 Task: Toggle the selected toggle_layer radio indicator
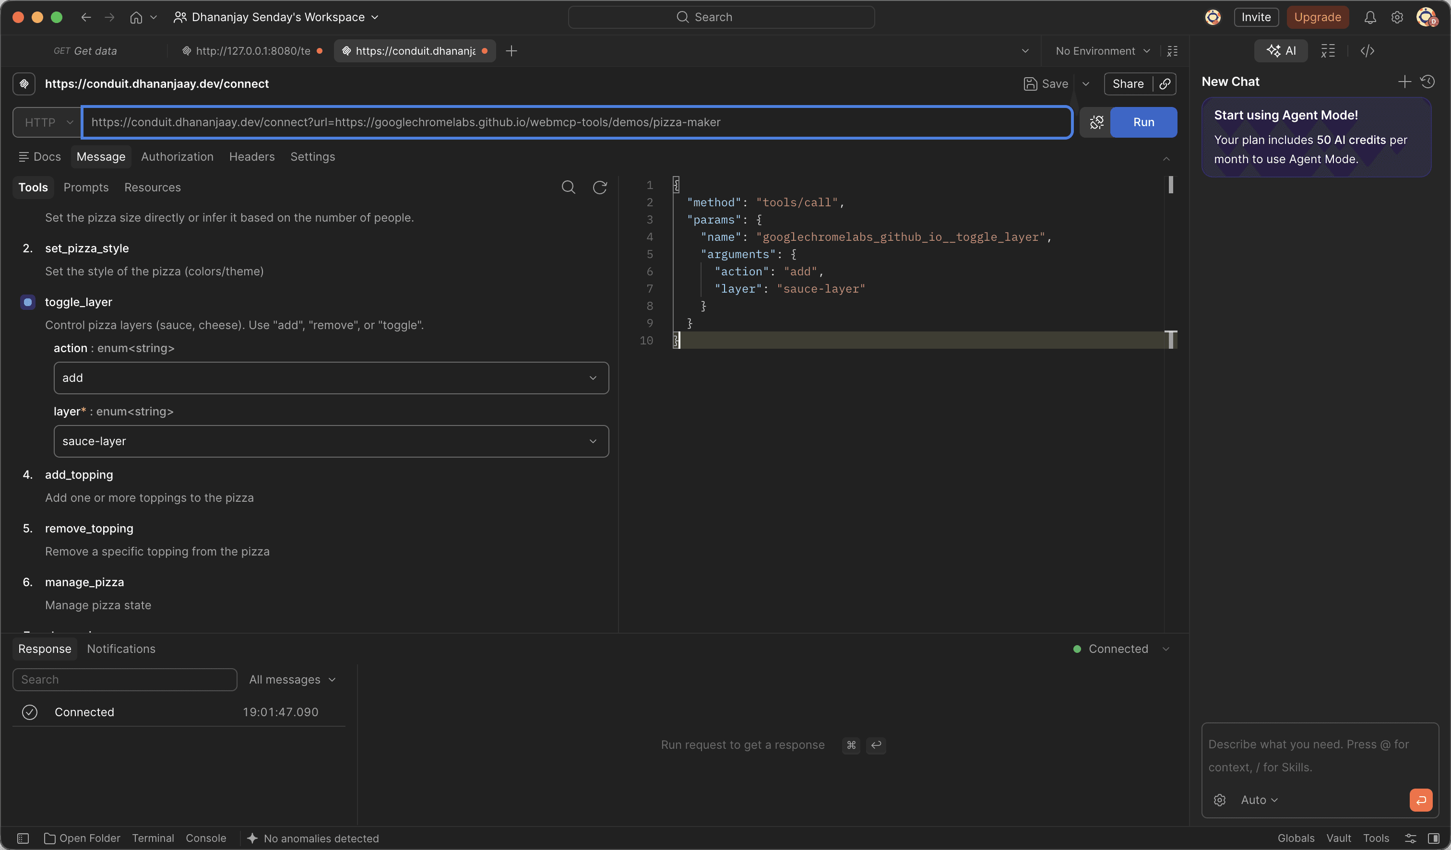[28, 302]
